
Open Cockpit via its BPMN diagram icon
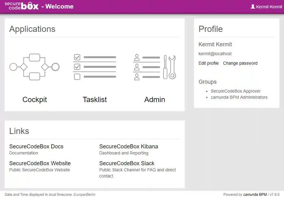point(34,67)
